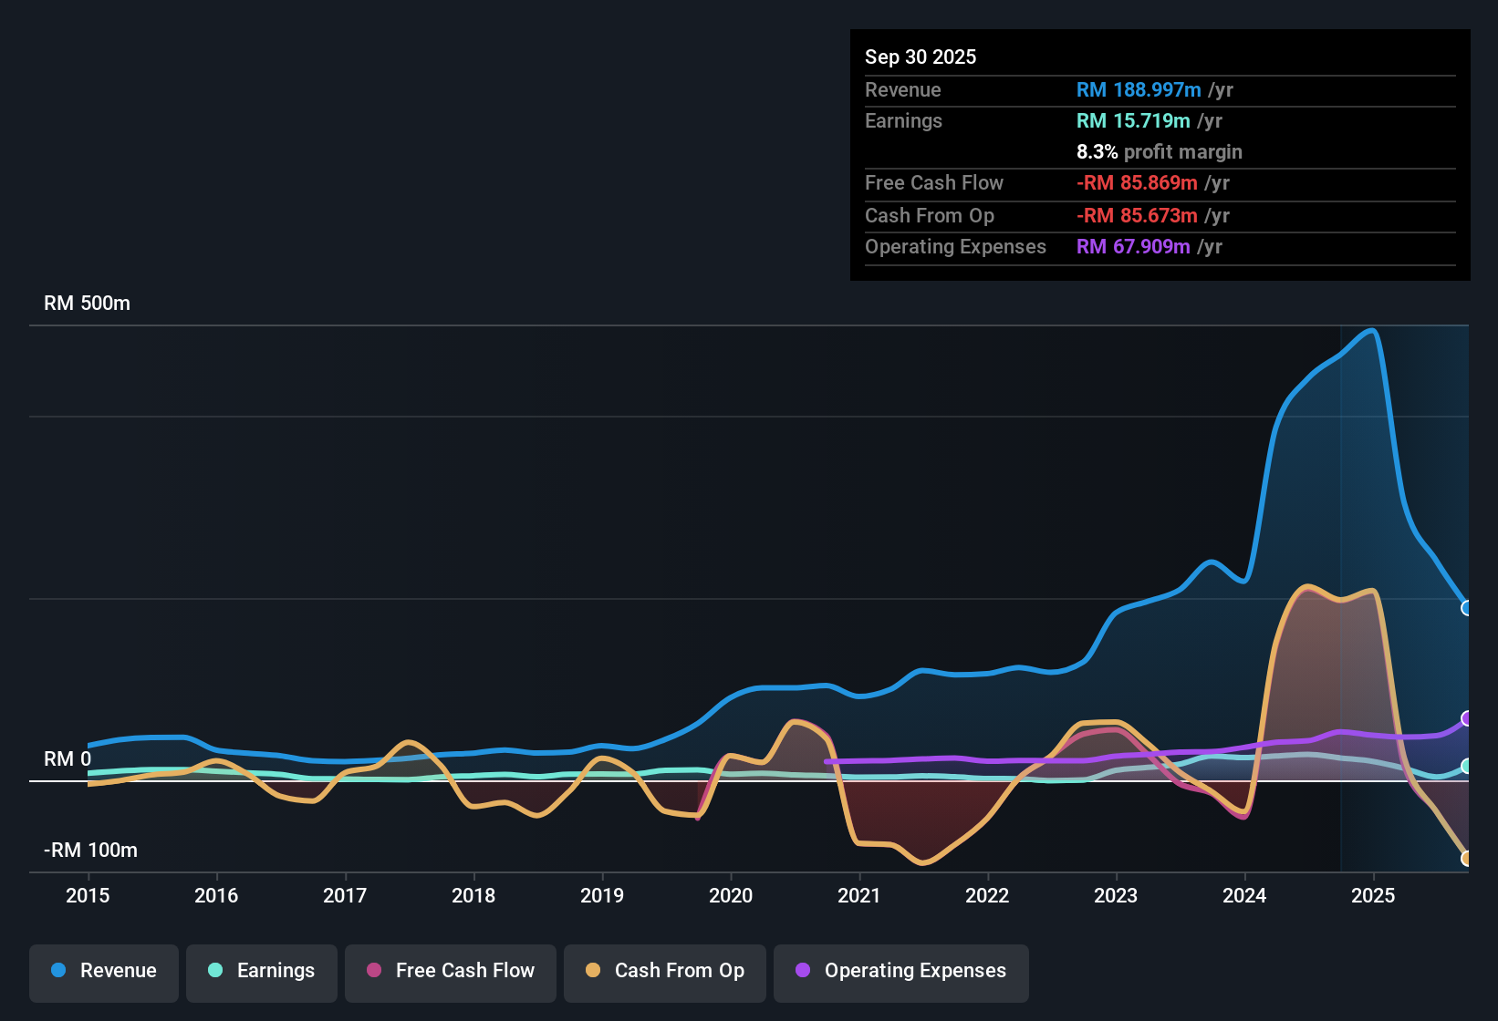Collapse the Operating Expenses legend entry
1498x1021 pixels.
tap(900, 971)
